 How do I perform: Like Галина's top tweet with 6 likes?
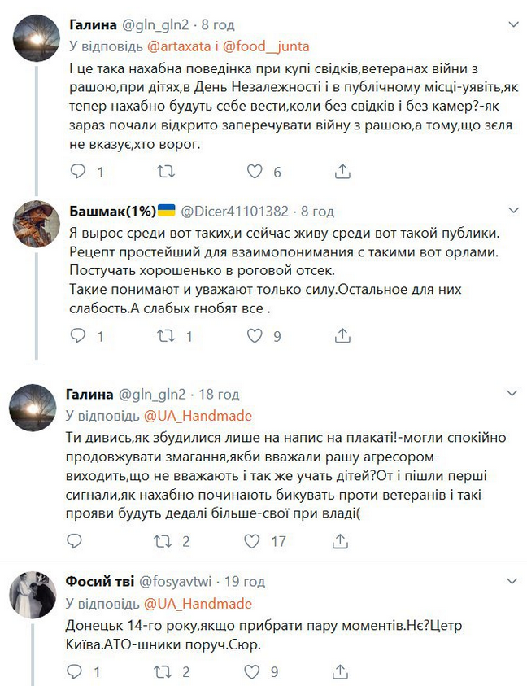click(x=255, y=172)
